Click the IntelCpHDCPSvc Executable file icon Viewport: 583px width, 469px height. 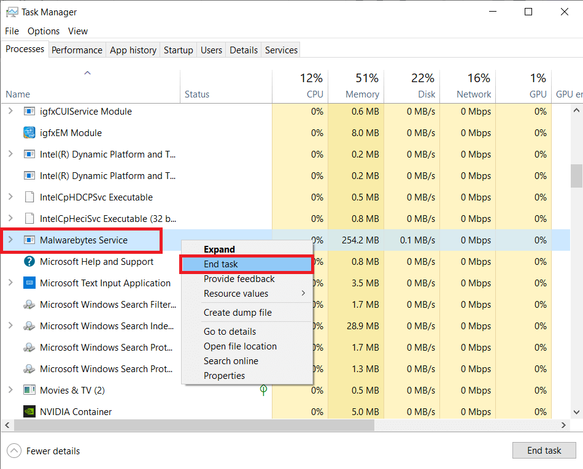pyautogui.click(x=29, y=197)
